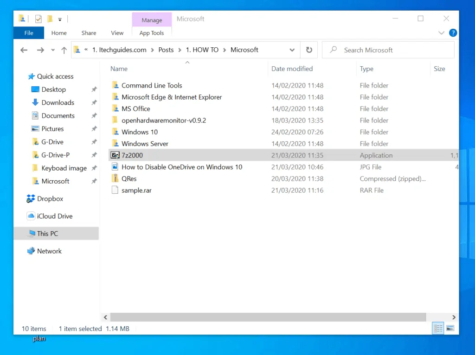Switch to Large icons view in the status bar
Screen dimensions: 475x355
click(450, 328)
